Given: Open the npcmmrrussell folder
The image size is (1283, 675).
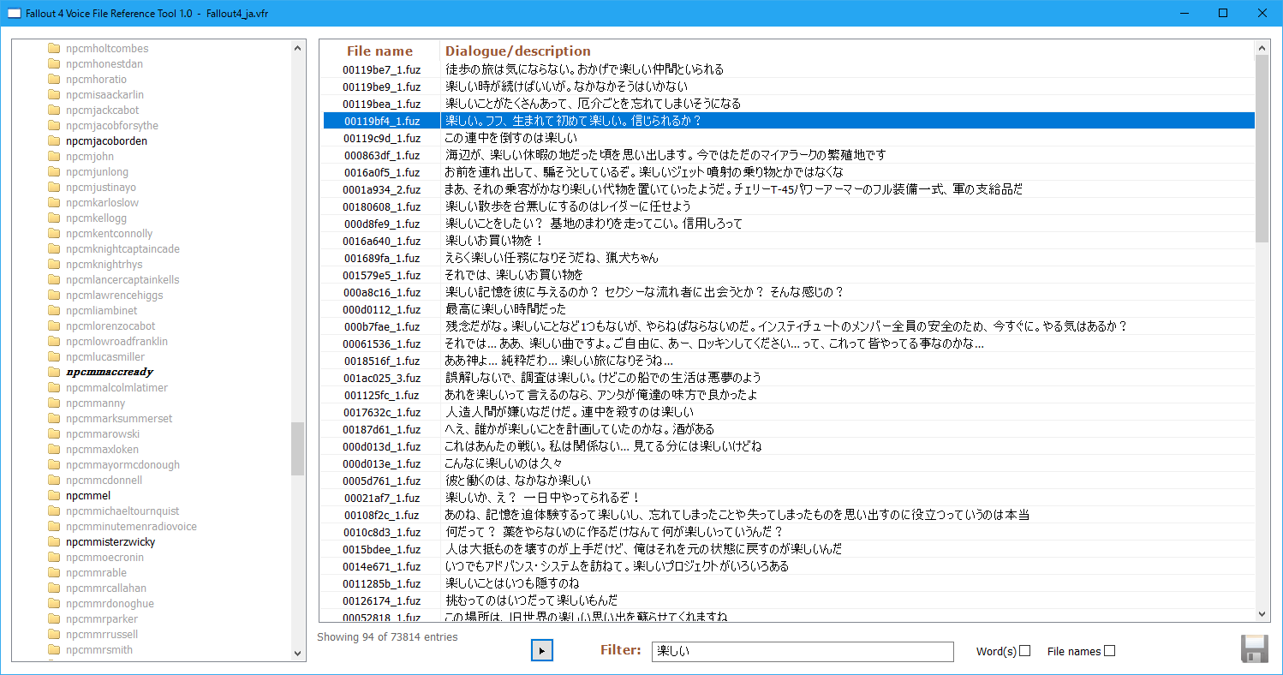Looking at the screenshot, I should (102, 635).
